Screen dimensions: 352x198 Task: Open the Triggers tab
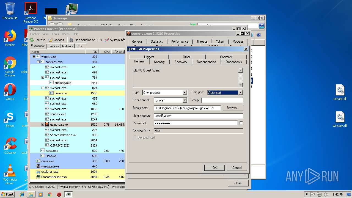[x=149, y=57]
